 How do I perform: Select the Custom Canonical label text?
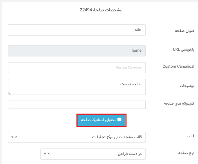[178, 67]
